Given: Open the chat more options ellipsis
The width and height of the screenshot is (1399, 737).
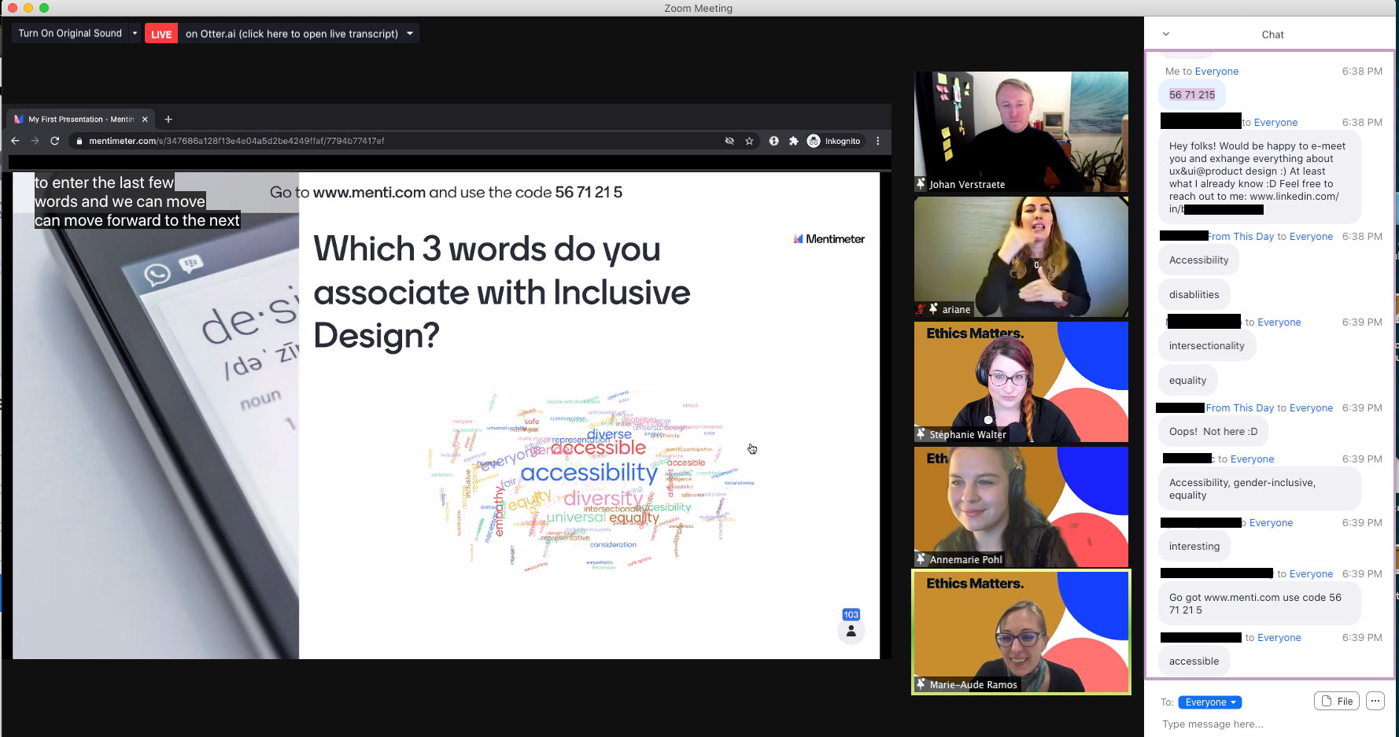Looking at the screenshot, I should (x=1375, y=701).
